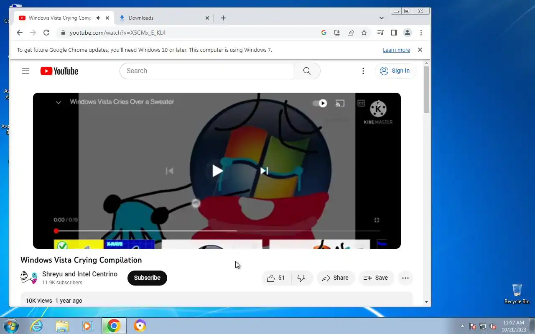Click the page vertical scrollbar thumb
The height and width of the screenshot is (334, 535).
[x=426, y=89]
